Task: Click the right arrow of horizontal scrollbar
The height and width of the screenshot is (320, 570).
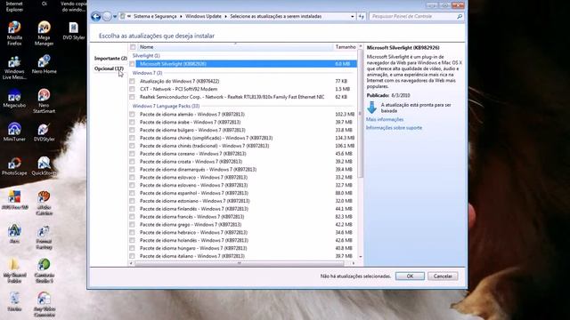Action: click(353, 263)
